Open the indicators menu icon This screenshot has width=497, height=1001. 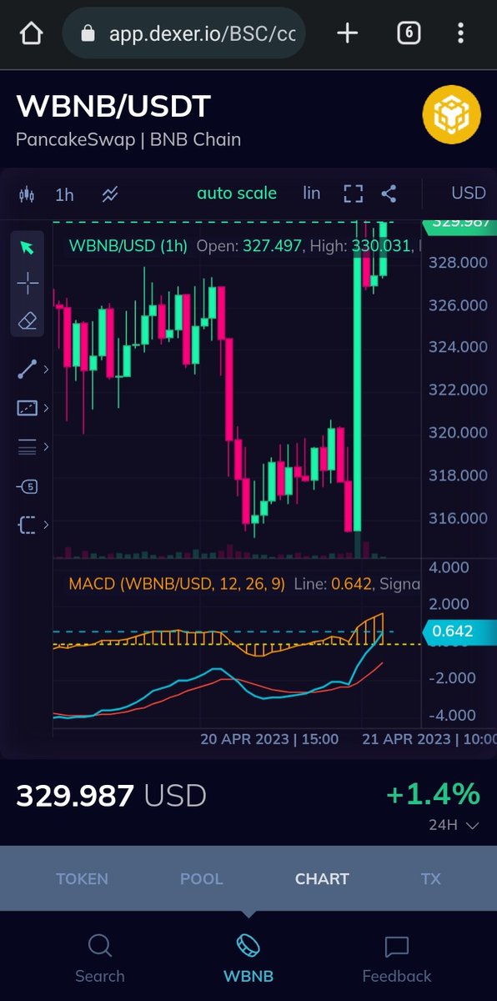tap(110, 194)
